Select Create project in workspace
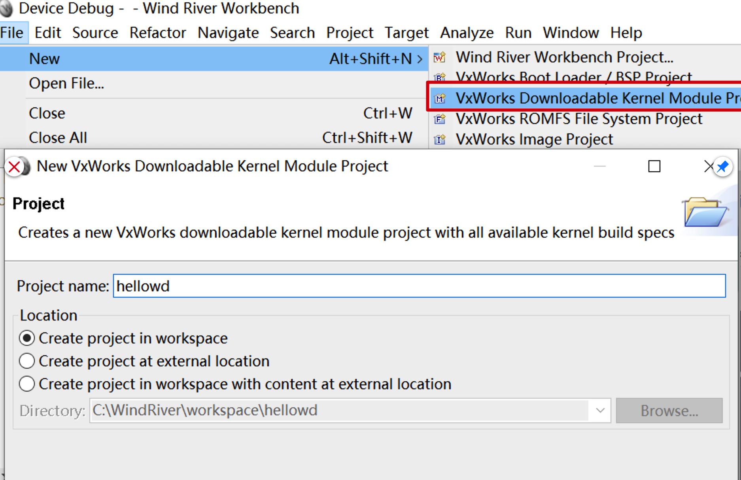This screenshot has height=480, width=741. (x=123, y=338)
